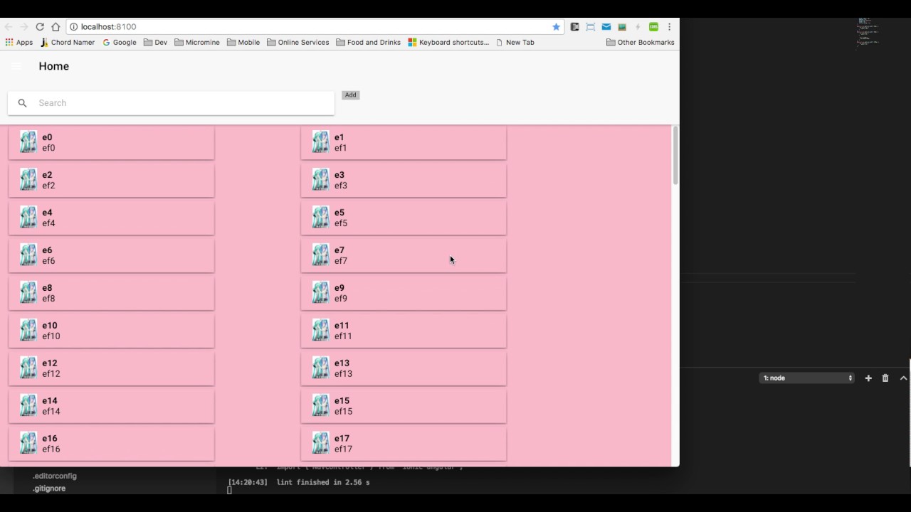This screenshot has height=512, width=911.
Task: Open the mail extension icon
Action: [606, 27]
